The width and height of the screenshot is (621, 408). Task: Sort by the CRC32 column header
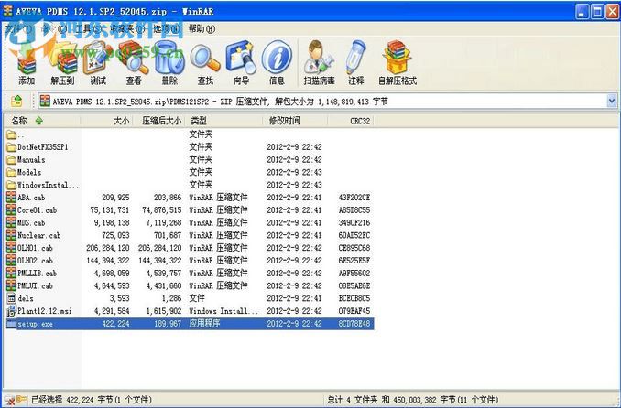[x=352, y=121]
